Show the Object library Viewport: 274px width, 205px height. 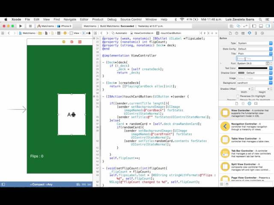click(x=249, y=103)
